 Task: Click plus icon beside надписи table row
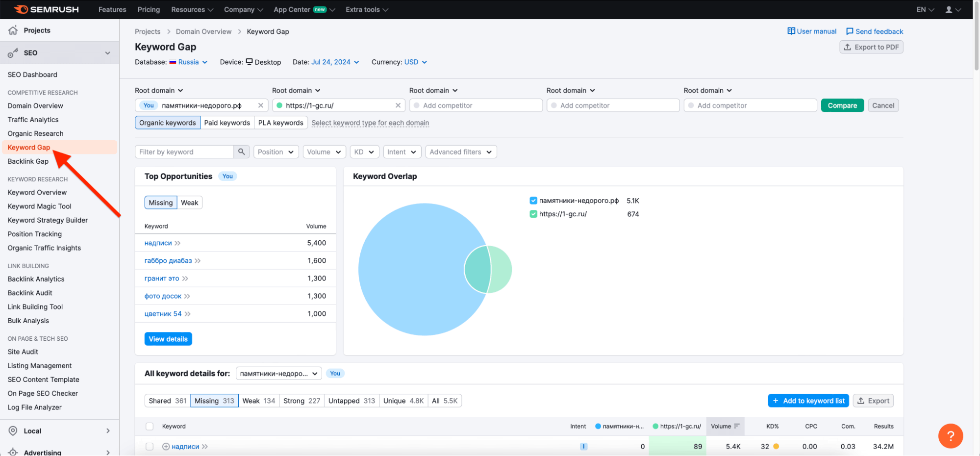166,447
